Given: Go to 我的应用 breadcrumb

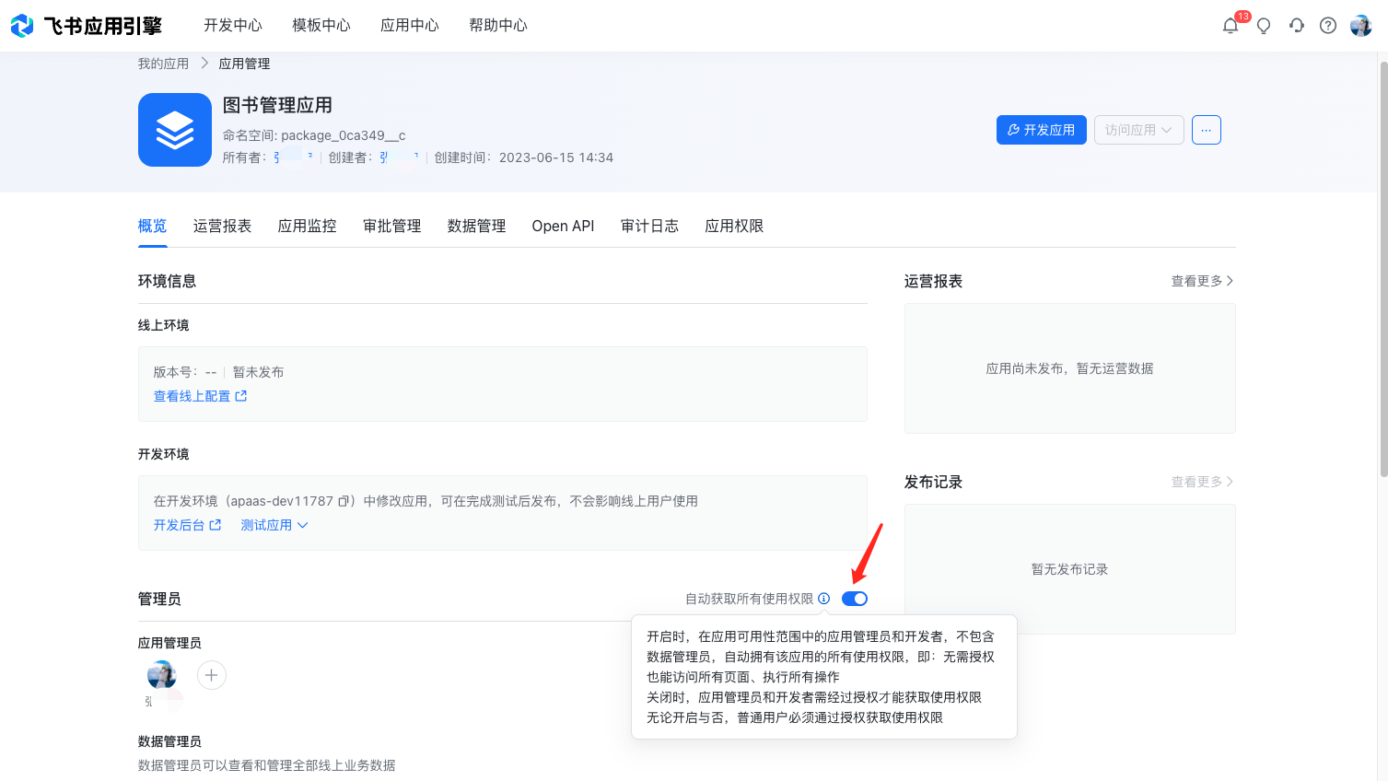Looking at the screenshot, I should [x=163, y=64].
